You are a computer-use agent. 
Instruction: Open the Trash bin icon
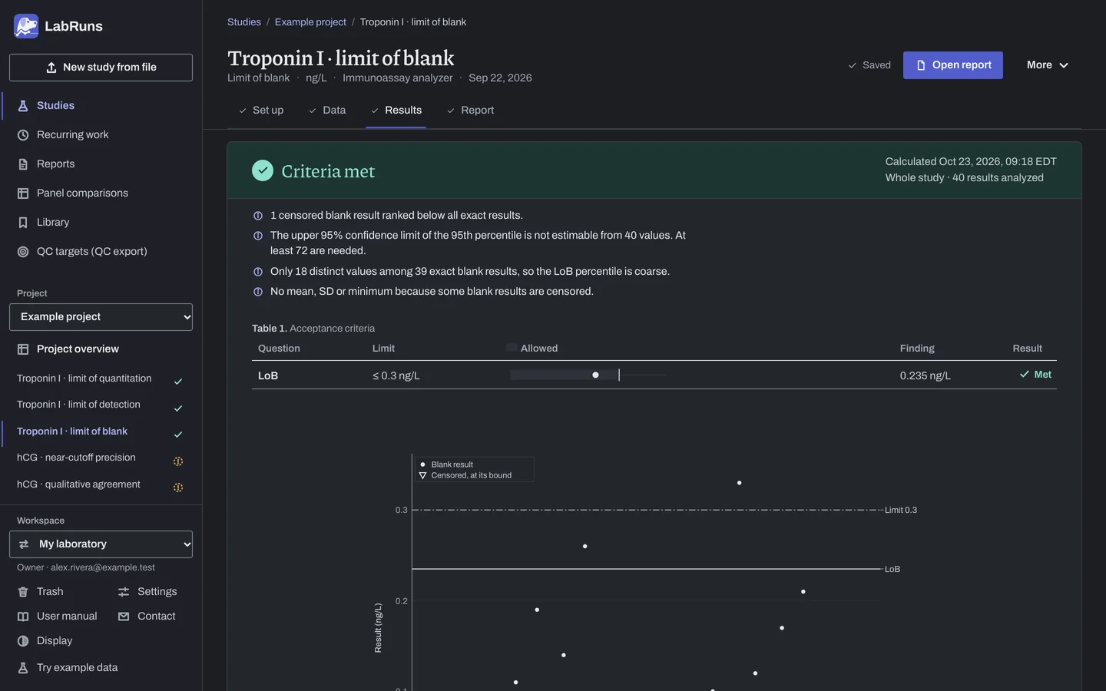(23, 592)
